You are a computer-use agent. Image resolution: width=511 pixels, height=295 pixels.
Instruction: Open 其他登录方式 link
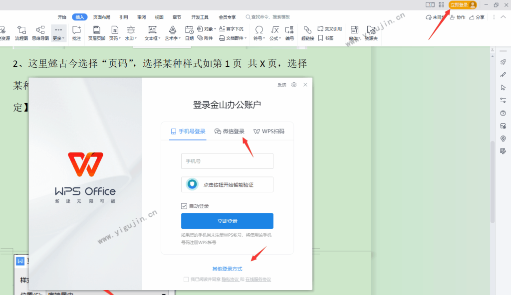pyautogui.click(x=227, y=268)
